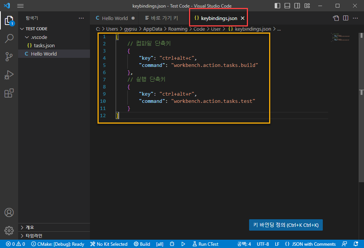Viewport: 364px width, 248px height.
Task: Expand the 개요 section
Action: pos(54,227)
